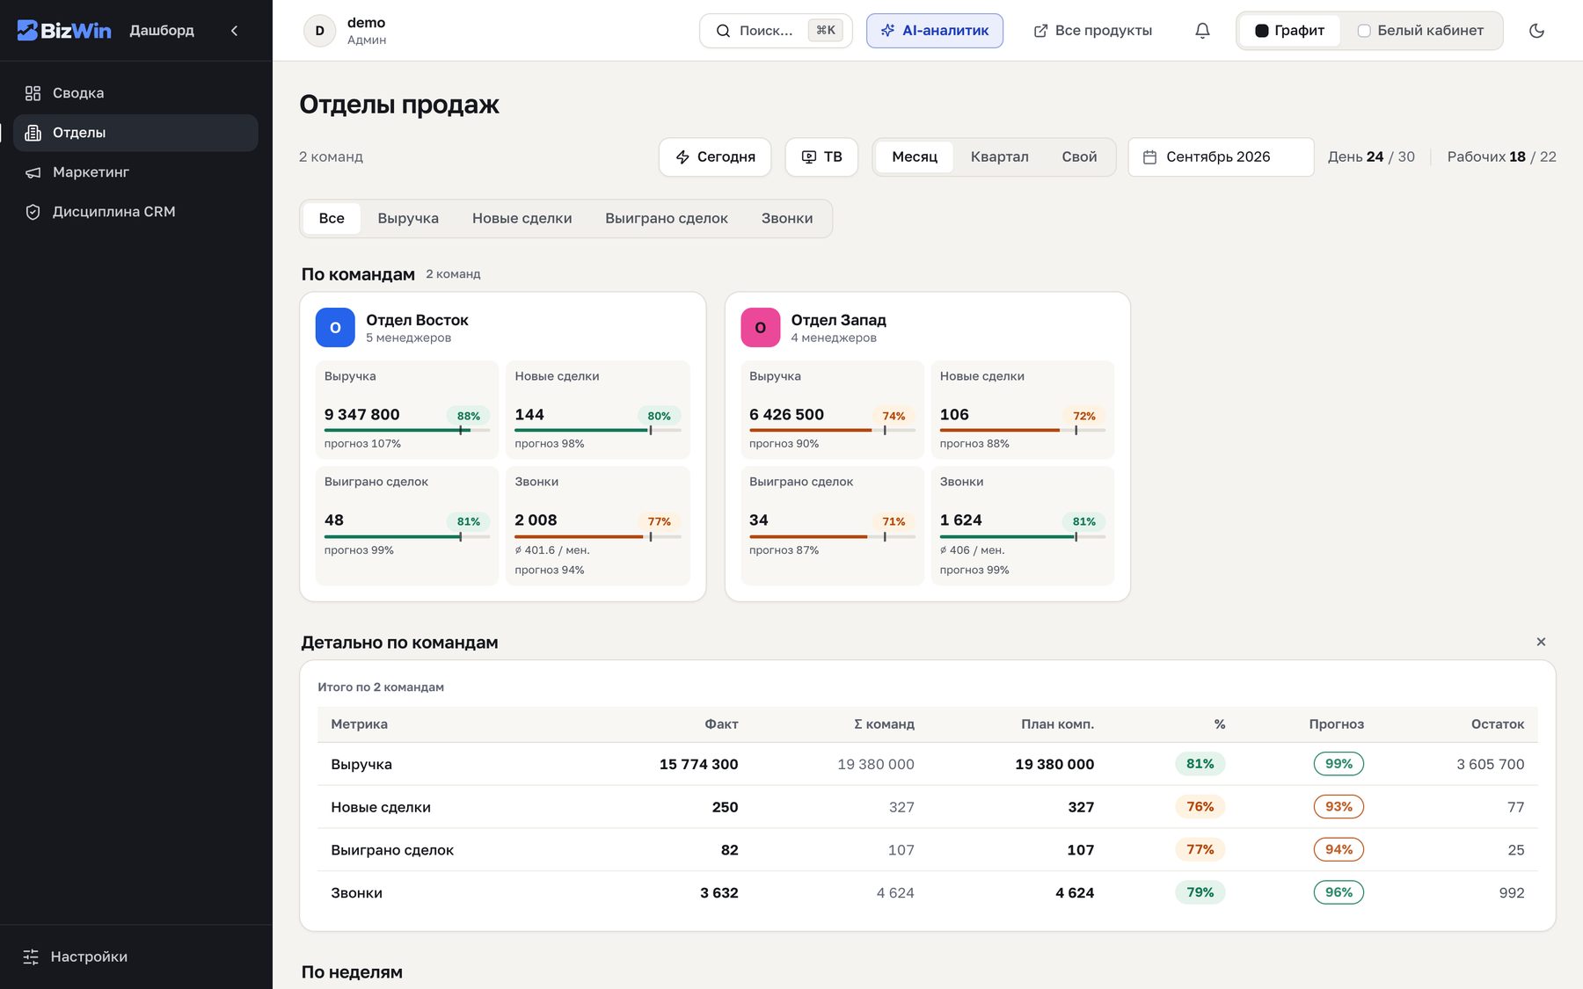Select the Все metrics tab
1583x989 pixels.
tap(332, 219)
